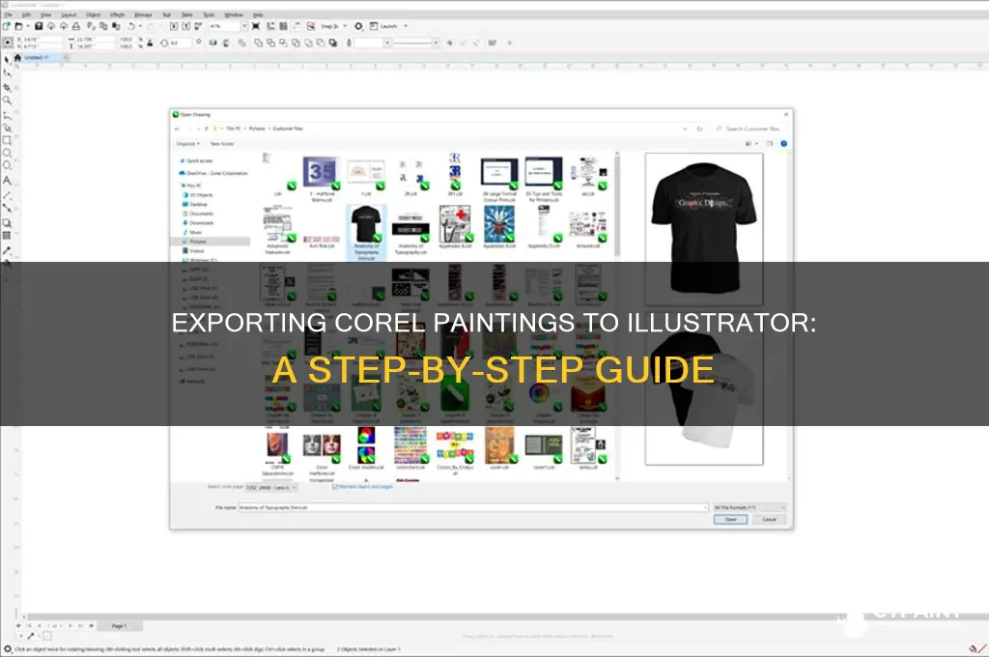Select the Eyedropper tool in the toolbox
The image size is (989, 657).
(7, 250)
